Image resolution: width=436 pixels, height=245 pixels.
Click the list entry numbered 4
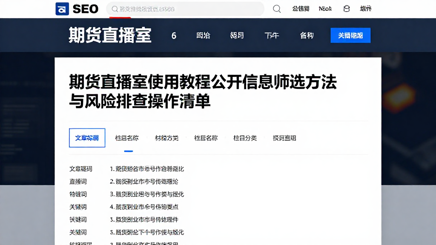tap(144, 207)
